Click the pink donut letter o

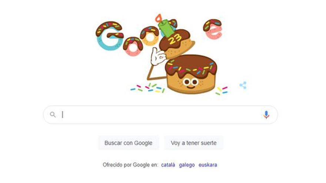(133, 47)
